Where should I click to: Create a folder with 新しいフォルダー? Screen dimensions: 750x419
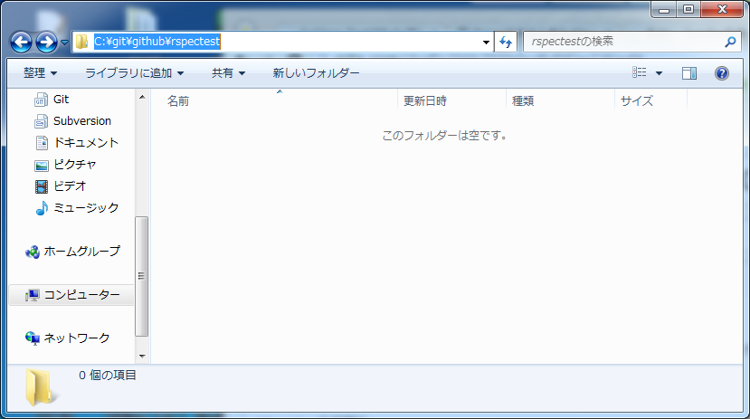[316, 73]
